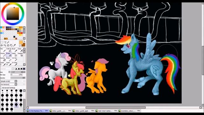Viewport: 204px width, 115px height.
Task: Click swatch panel scroll-down arrow
Action: click(24, 38)
